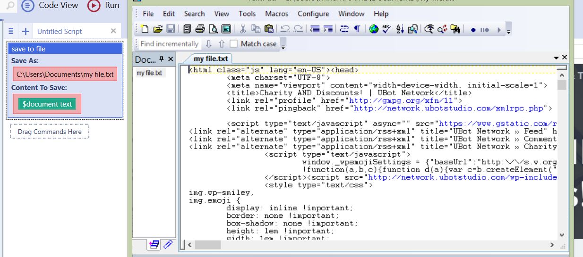Select the my file.txt editor tab
583x257 pixels.
pos(211,59)
